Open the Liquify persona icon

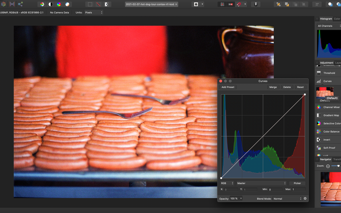click(x=12, y=4)
